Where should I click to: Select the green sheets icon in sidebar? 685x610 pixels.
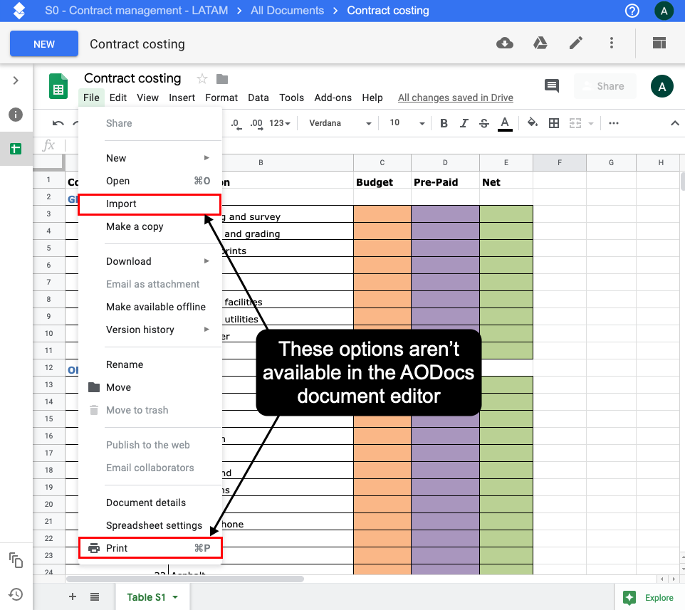pos(16,149)
